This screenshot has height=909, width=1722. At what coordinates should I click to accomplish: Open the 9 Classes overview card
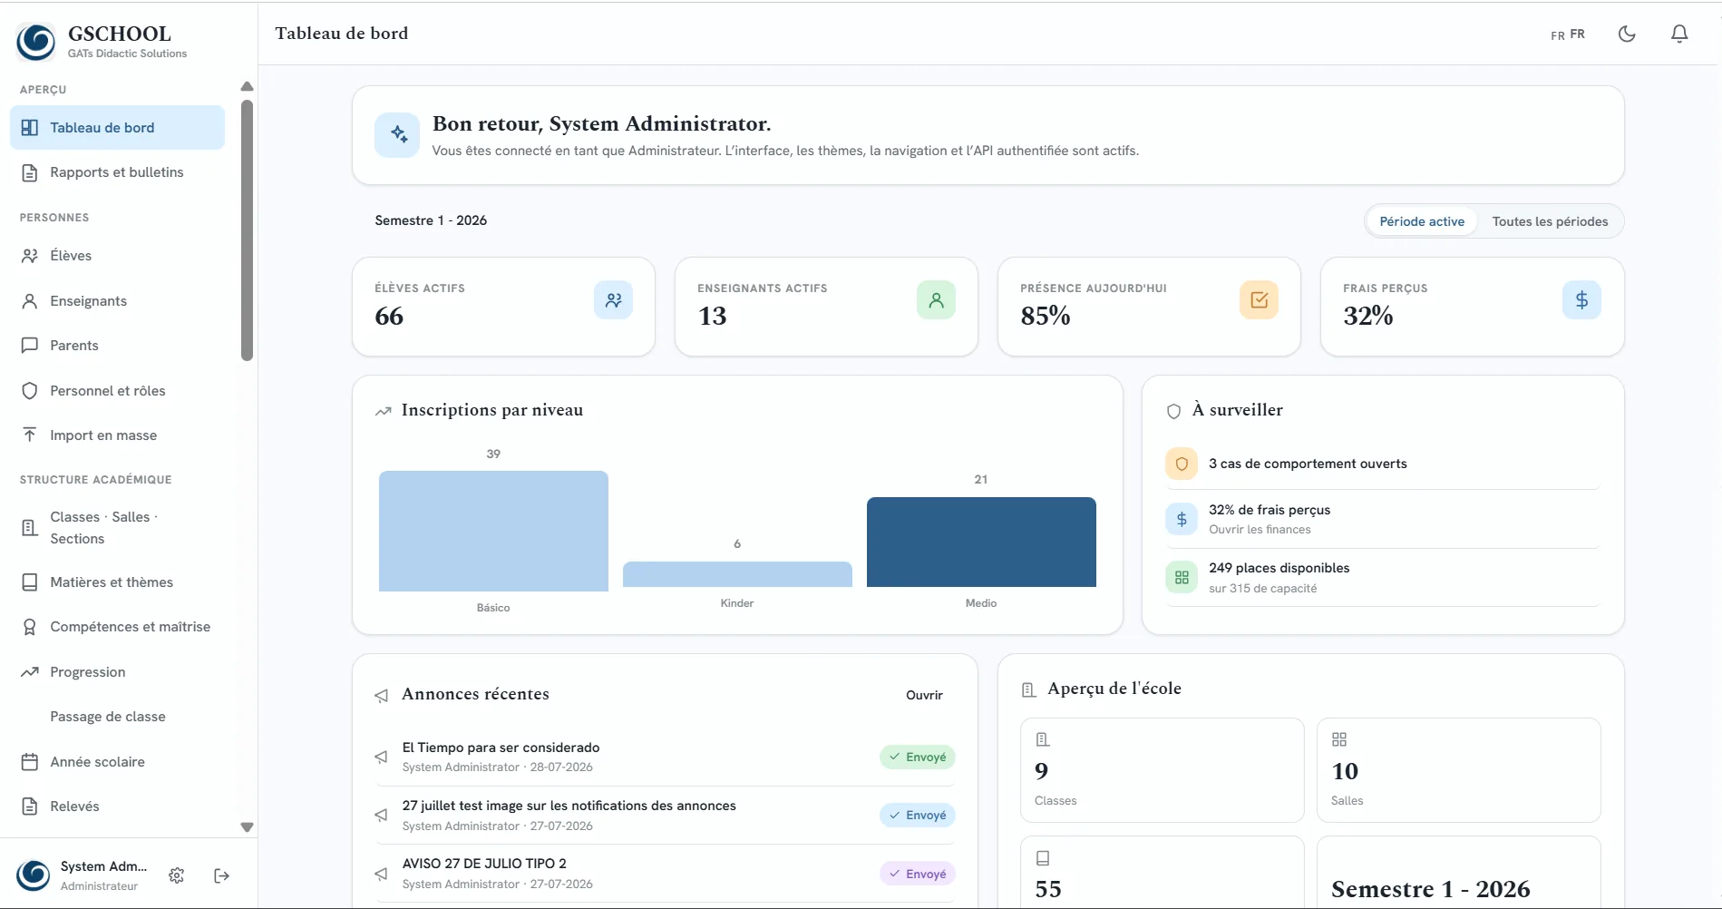[x=1163, y=770]
